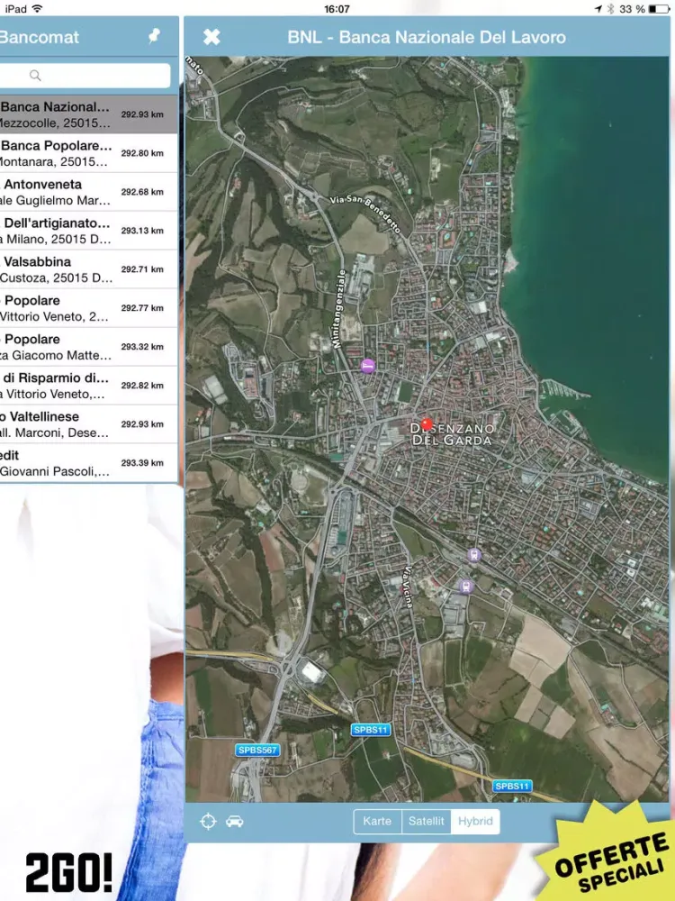Select the Valsabbina Custoza row

tap(89, 269)
